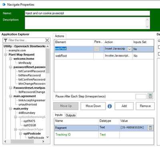Viewport: 160px width, 148px height.
Task: Select the second webRoot Invoke Javascript row
Action: 104,56
